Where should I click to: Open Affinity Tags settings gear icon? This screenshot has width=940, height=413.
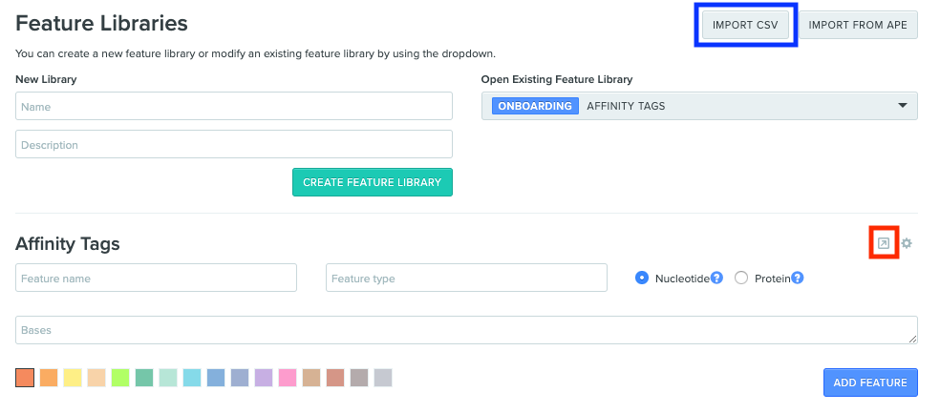click(x=907, y=243)
